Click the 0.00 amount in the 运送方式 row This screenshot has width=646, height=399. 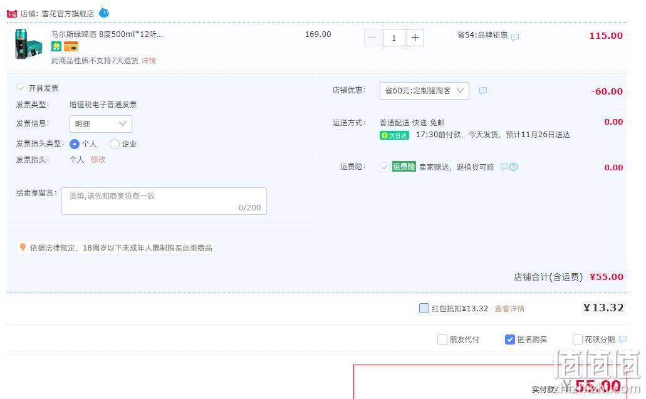click(x=613, y=122)
